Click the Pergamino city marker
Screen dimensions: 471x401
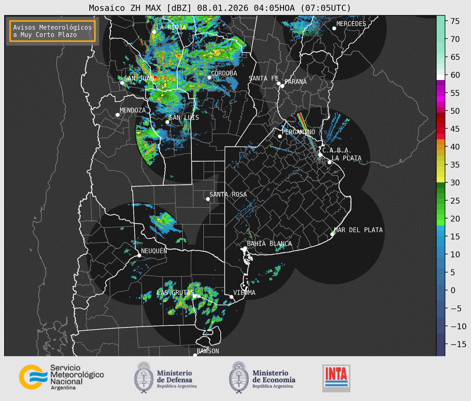(280, 136)
